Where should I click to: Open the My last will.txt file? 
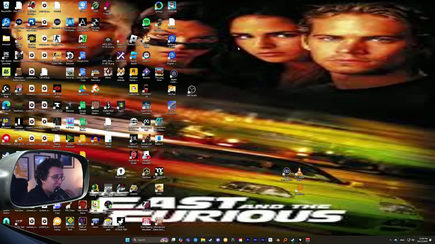click(108, 141)
